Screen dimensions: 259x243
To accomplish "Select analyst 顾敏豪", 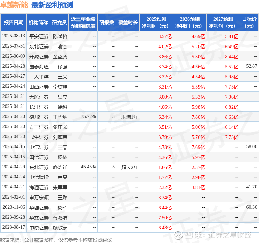I will [x=60, y=228].
